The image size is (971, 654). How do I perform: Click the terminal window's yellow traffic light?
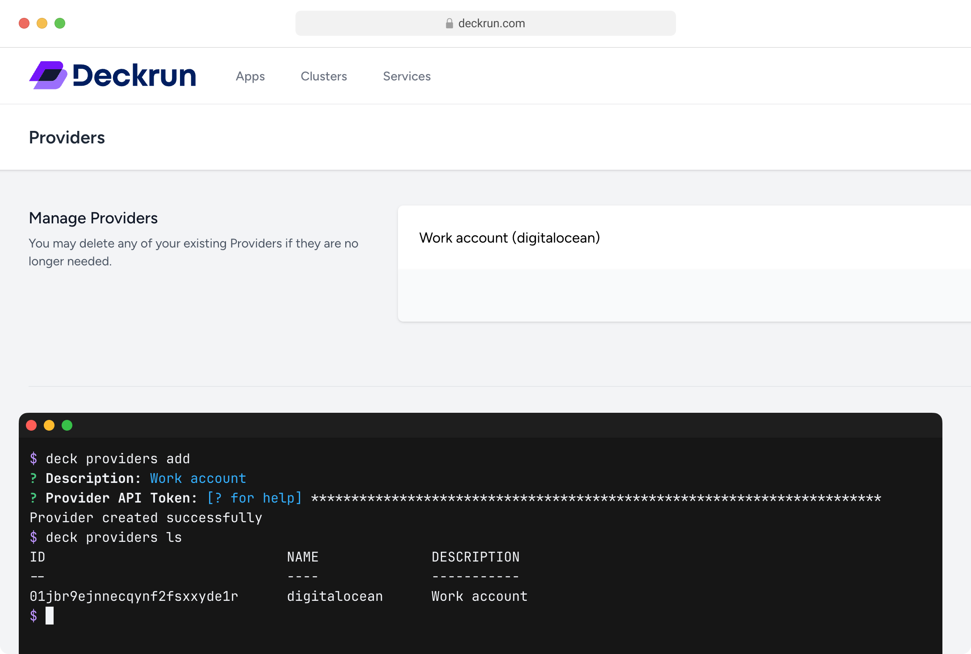tap(49, 425)
